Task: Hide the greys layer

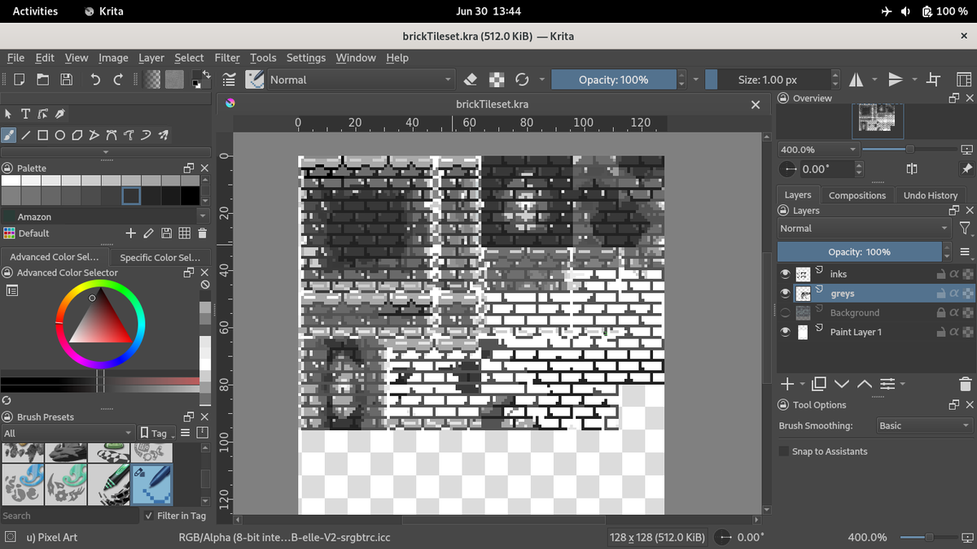Action: point(785,294)
